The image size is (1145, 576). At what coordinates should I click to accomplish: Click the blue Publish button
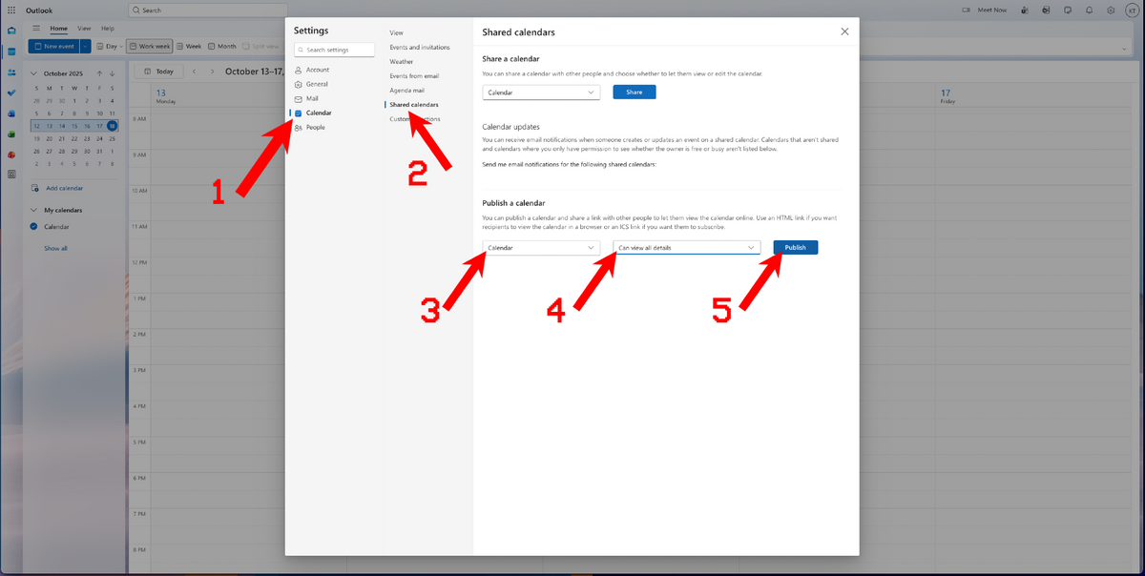795,248
